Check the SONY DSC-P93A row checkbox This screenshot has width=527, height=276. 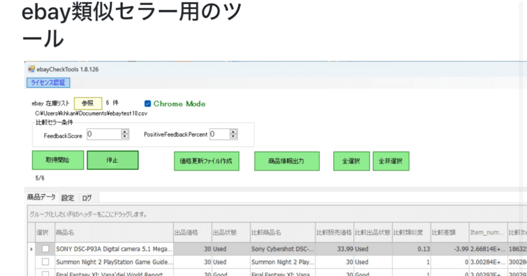[45, 249]
